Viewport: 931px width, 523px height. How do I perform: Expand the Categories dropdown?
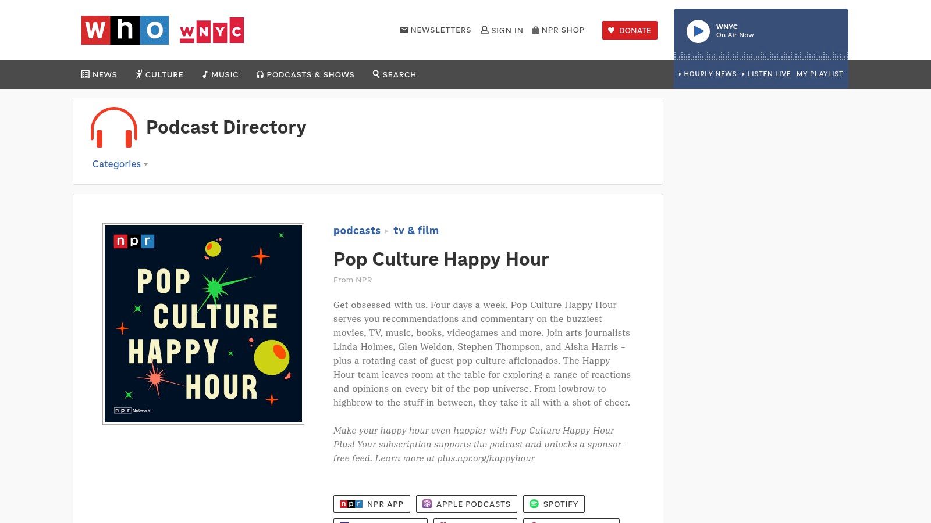click(x=120, y=164)
